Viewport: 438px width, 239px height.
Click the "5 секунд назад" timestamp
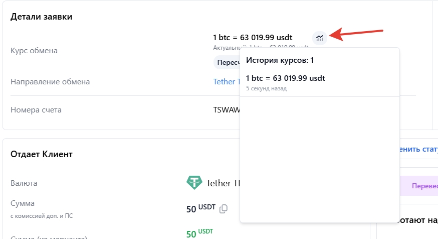coord(266,88)
